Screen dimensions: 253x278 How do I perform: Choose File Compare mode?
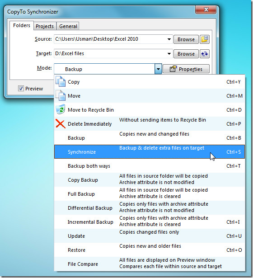(150, 264)
